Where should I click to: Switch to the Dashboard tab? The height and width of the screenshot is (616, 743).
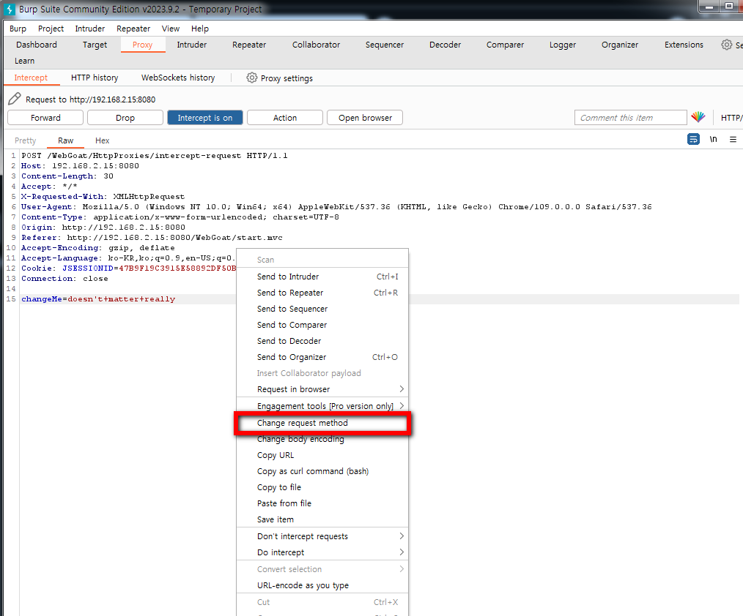tap(37, 45)
